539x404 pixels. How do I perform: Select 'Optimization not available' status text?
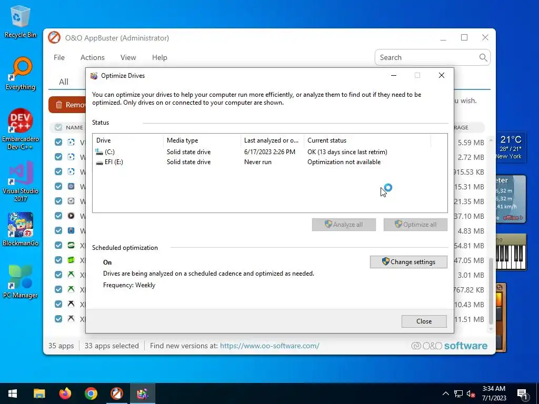click(x=344, y=162)
